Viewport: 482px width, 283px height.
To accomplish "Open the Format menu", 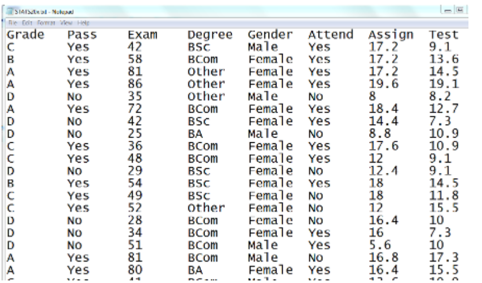I will coord(46,23).
